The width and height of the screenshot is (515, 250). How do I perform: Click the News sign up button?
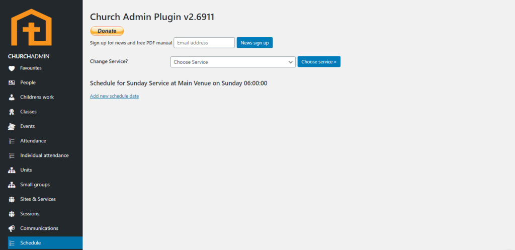pyautogui.click(x=254, y=43)
